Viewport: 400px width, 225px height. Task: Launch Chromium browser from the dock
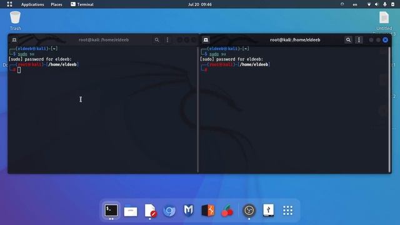(x=169, y=211)
